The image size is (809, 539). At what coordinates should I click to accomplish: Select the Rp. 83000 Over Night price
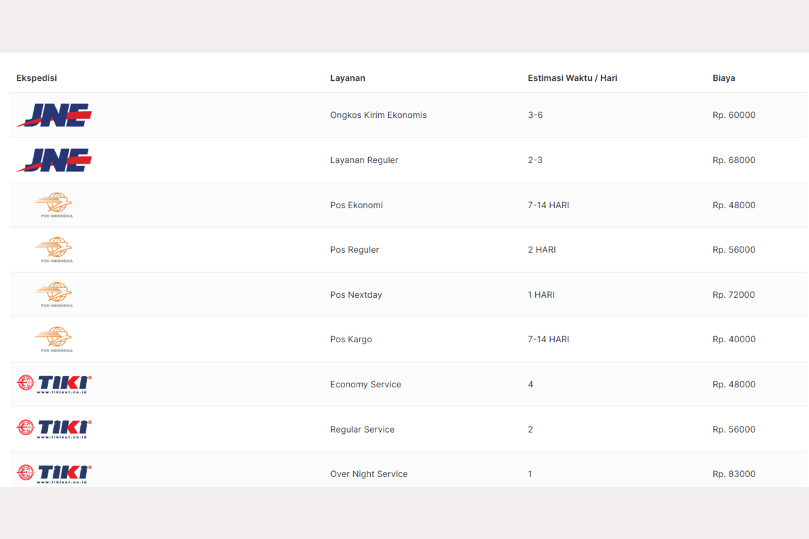pos(733,474)
